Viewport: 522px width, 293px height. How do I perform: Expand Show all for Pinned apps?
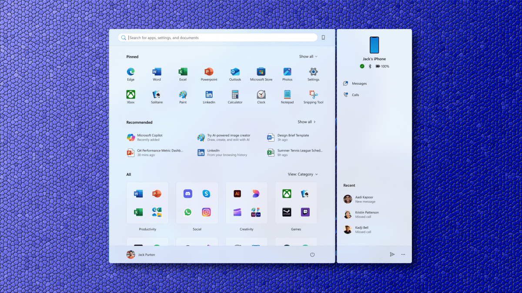coord(308,56)
